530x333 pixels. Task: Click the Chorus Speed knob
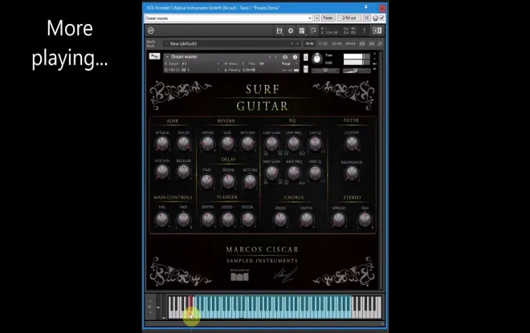(280, 220)
